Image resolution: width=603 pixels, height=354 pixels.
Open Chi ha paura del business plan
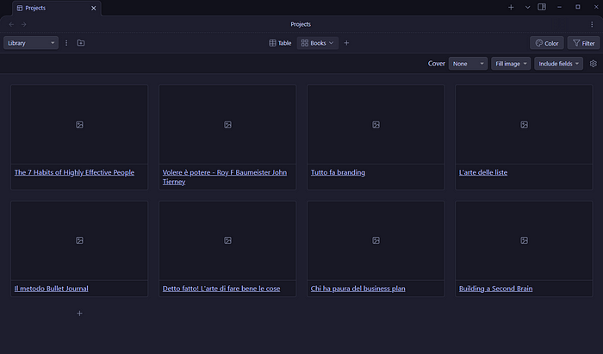(x=358, y=289)
